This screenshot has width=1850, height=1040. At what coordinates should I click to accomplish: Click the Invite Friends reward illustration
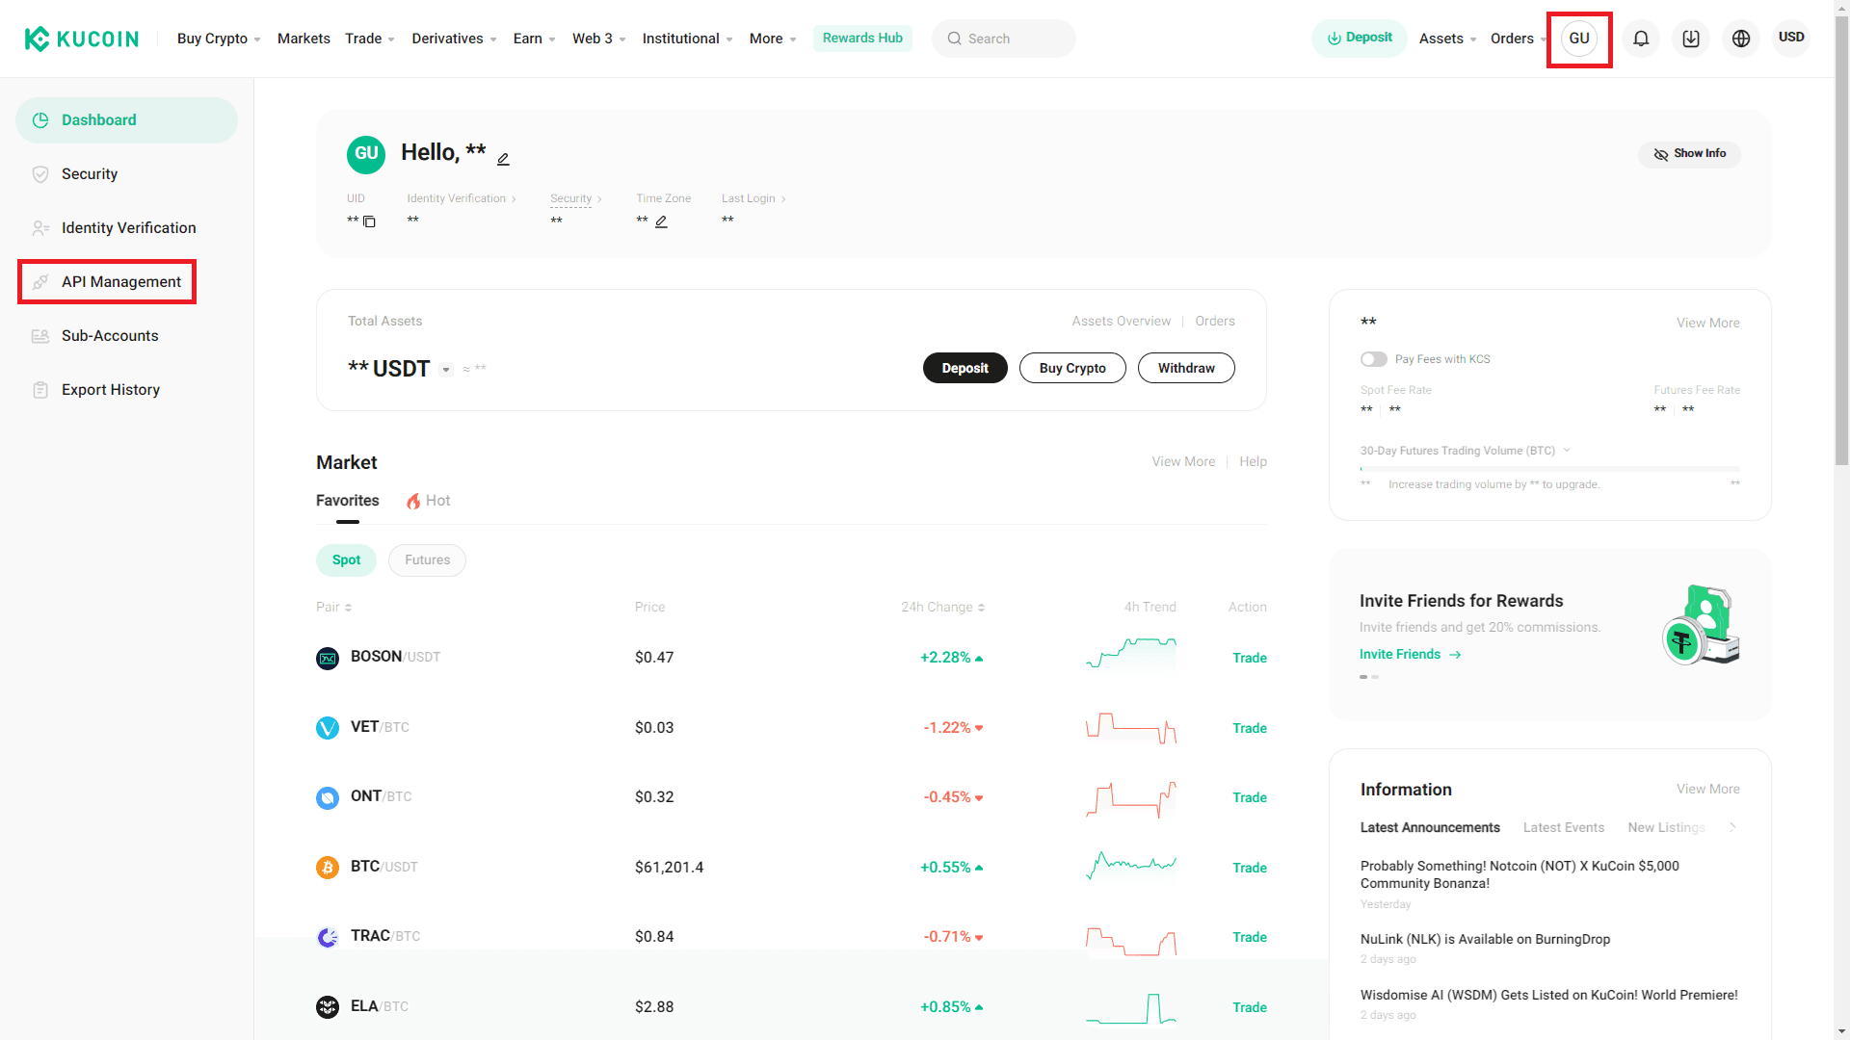[x=1701, y=624]
